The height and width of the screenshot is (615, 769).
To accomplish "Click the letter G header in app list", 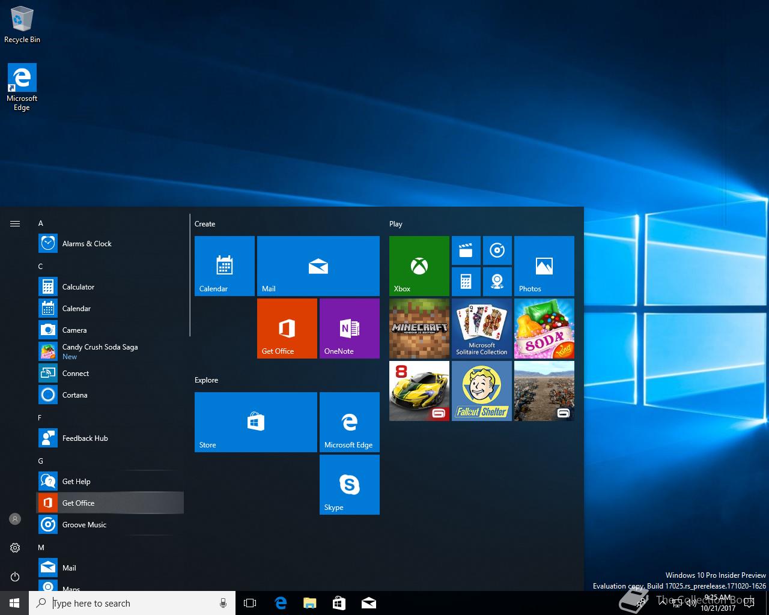I will click(x=41, y=461).
